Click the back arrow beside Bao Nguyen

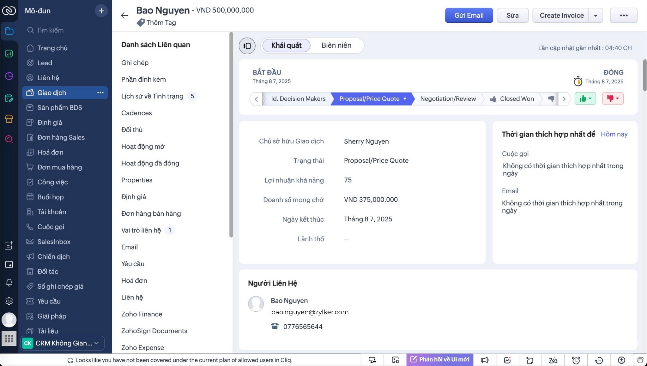(124, 15)
